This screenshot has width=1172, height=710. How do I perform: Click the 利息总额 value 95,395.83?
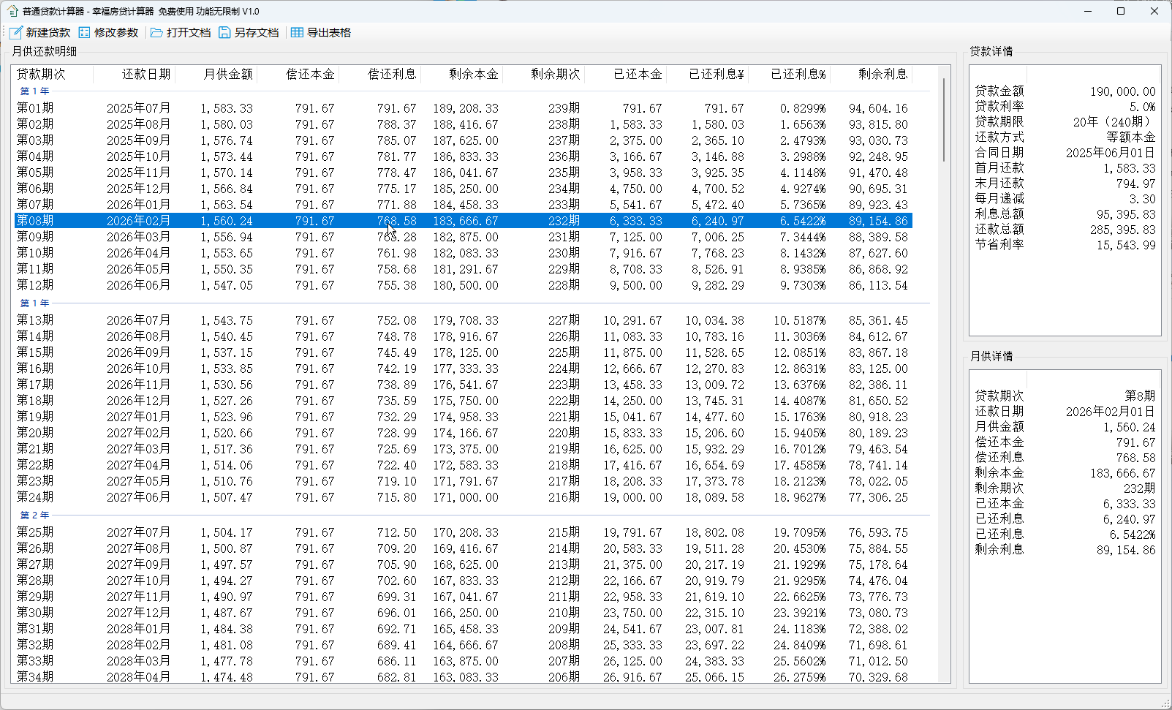[x=1126, y=214]
